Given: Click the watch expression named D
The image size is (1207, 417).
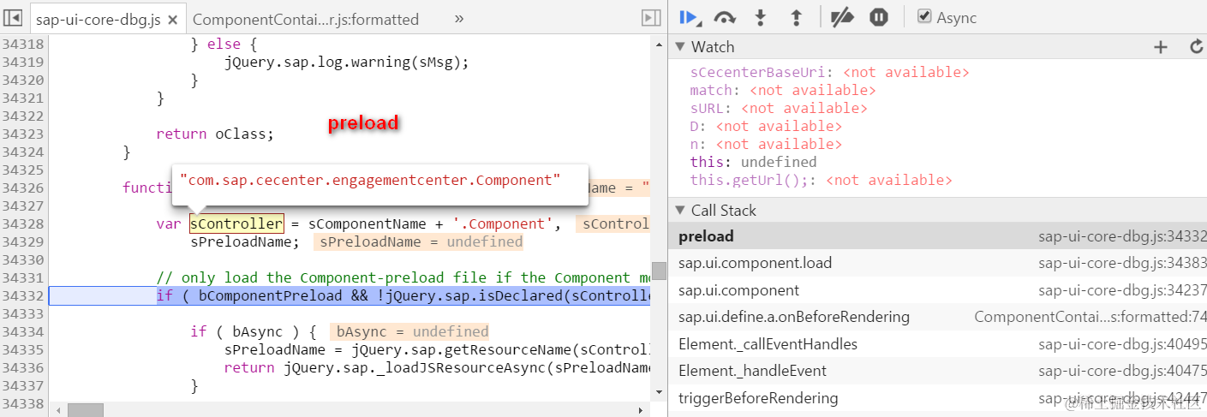Looking at the screenshot, I should [x=766, y=127].
